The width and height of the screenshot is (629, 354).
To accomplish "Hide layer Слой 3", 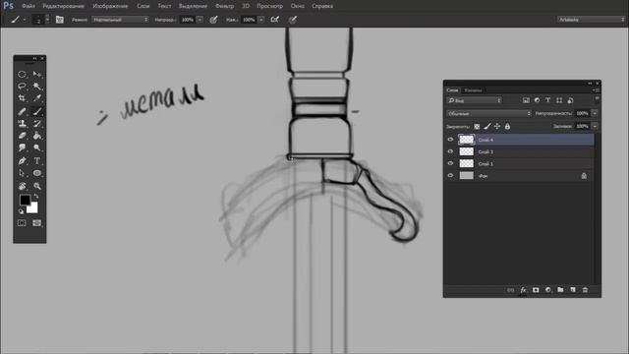I will tap(450, 151).
